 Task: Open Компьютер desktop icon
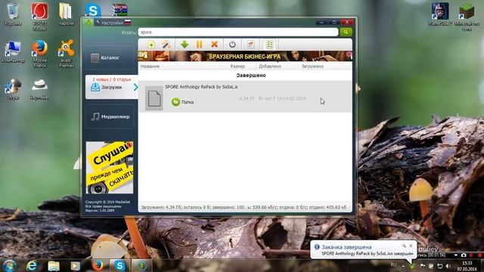[13, 52]
